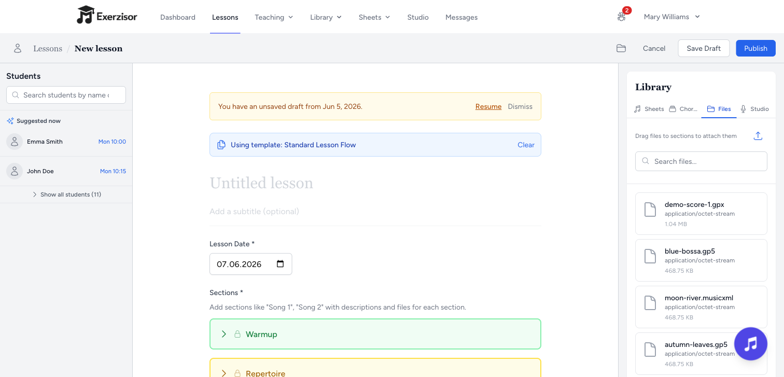Expand Show all students (11)

click(x=66, y=194)
